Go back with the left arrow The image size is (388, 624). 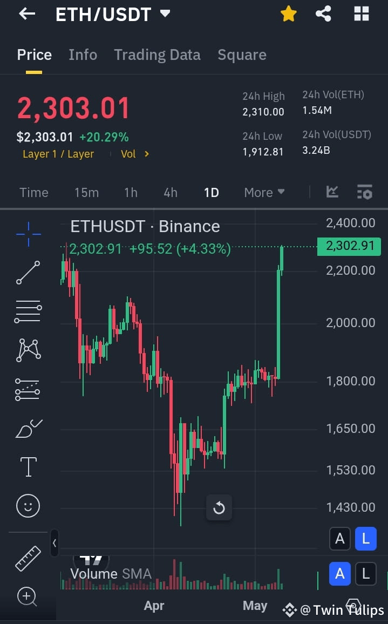coord(27,14)
